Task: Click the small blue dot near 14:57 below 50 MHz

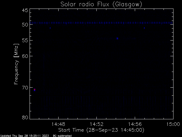Action: (x=144, y=28)
